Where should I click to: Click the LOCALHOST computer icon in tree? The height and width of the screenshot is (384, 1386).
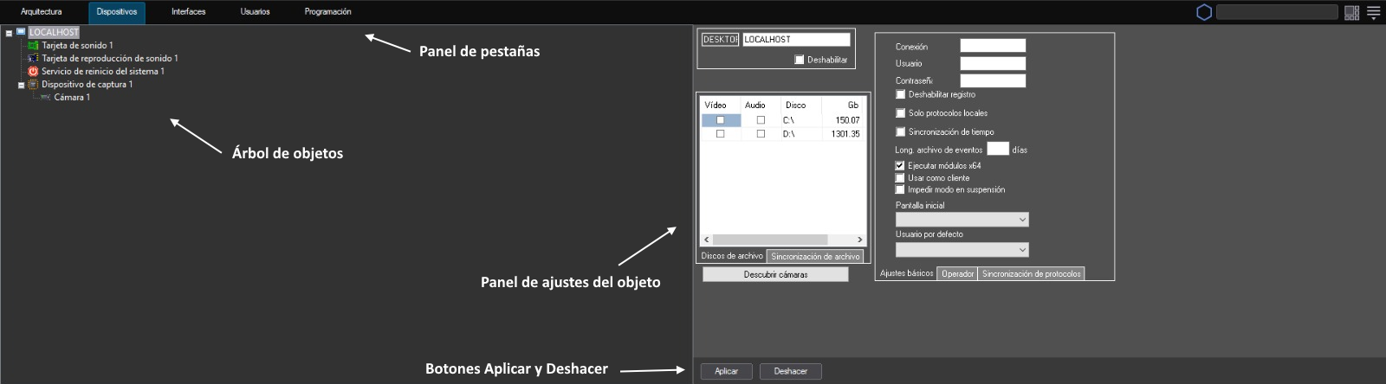21,32
